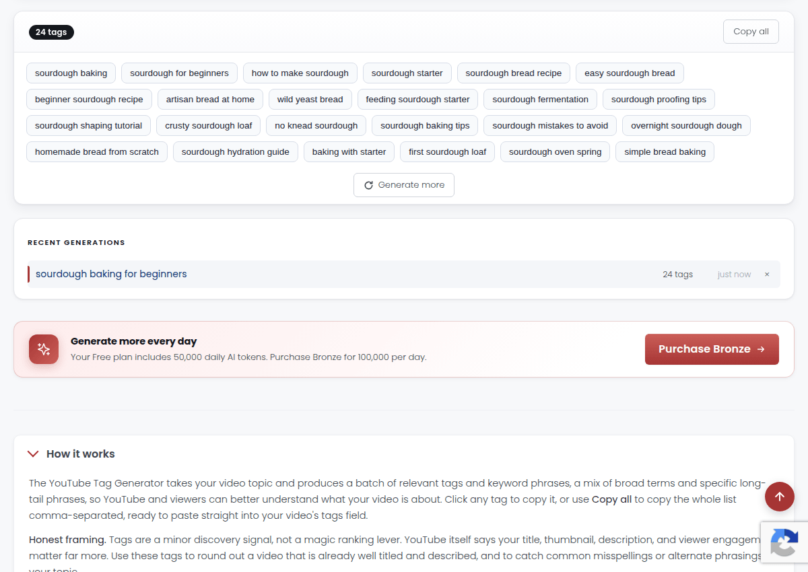This screenshot has width=808, height=572.
Task: Copy the 'sourdough mistakes to avoid' tag
Action: click(x=550, y=126)
